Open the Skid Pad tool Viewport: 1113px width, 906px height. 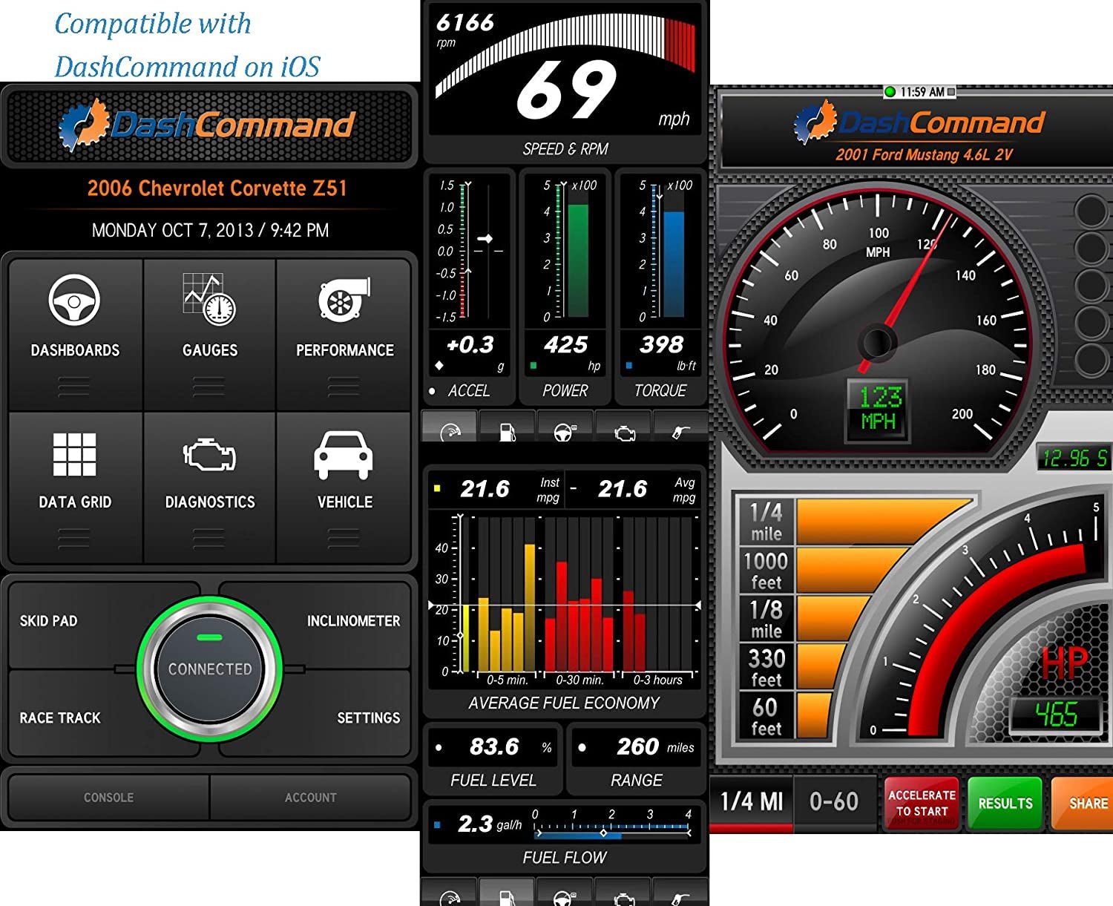49,621
